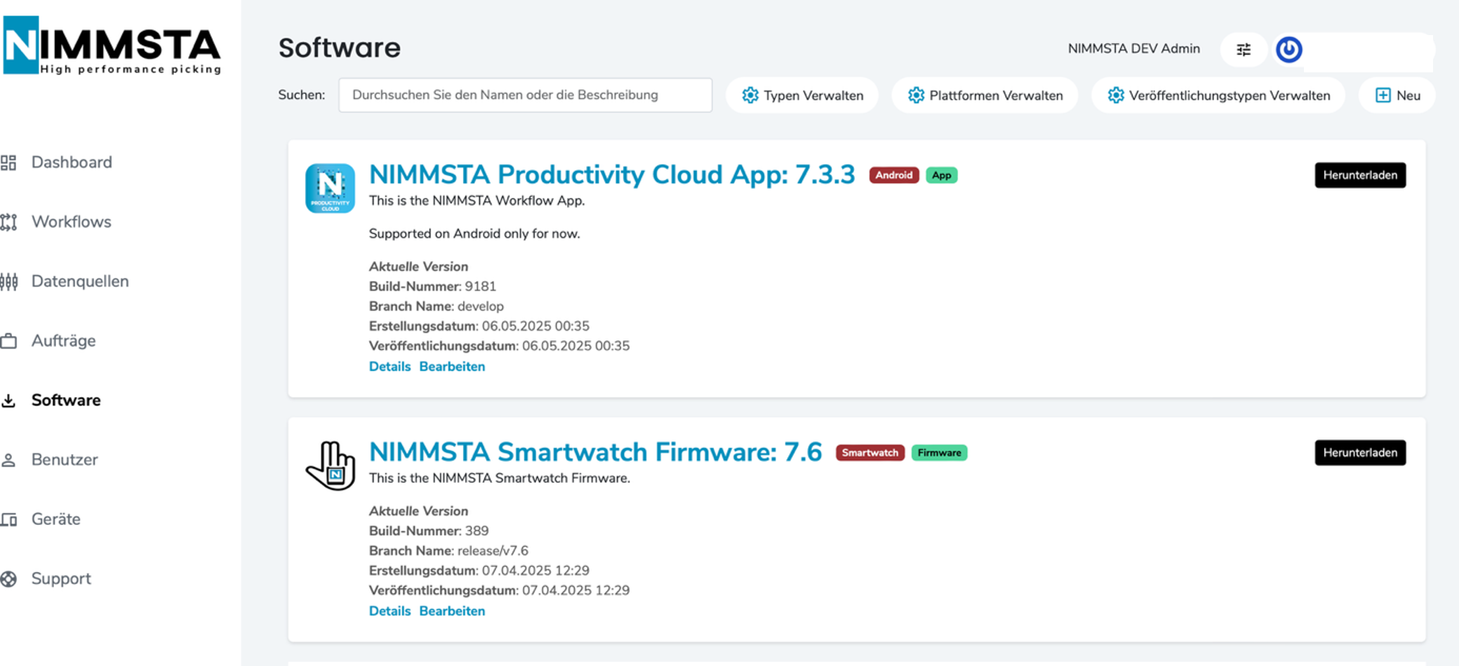
Task: Open Details of Productivity Cloud App
Action: click(x=389, y=367)
